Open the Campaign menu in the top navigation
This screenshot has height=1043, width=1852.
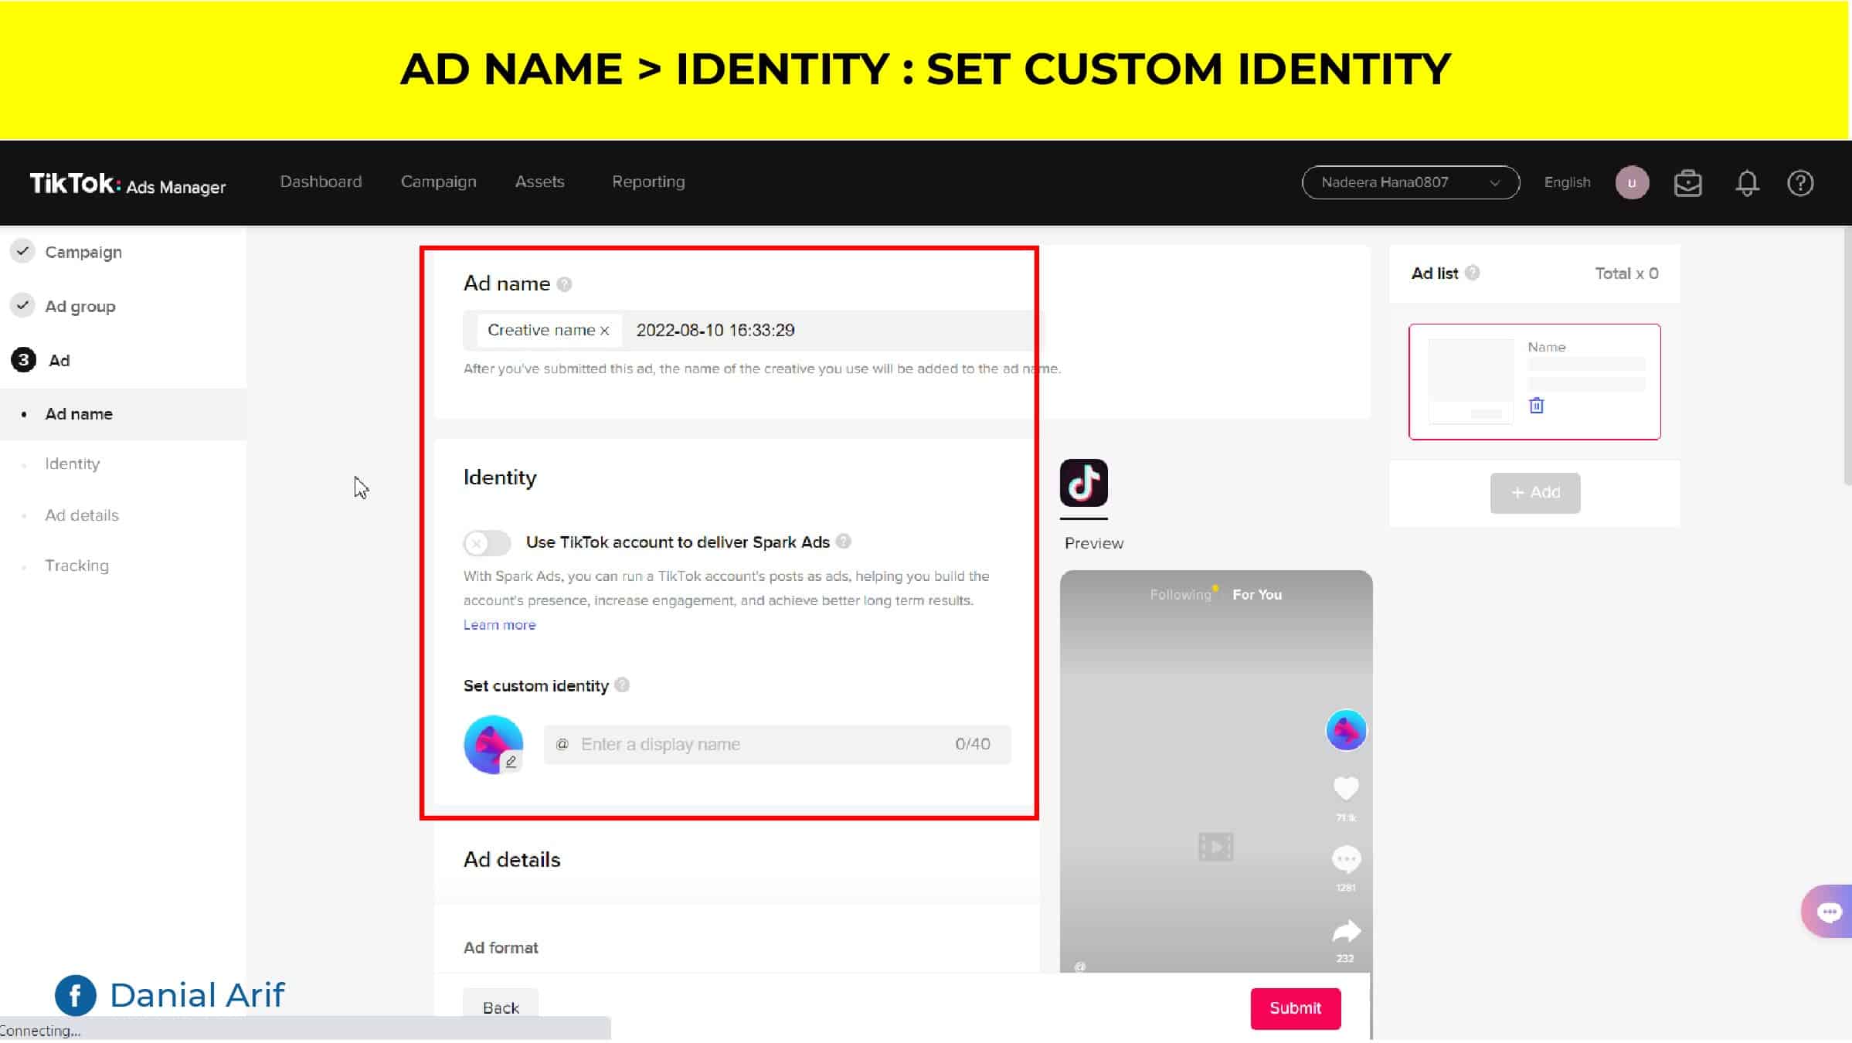(438, 182)
